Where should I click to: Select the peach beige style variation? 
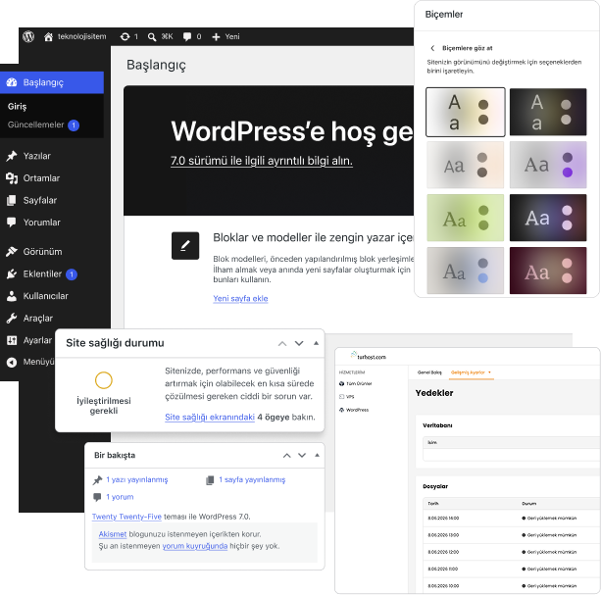(x=466, y=165)
